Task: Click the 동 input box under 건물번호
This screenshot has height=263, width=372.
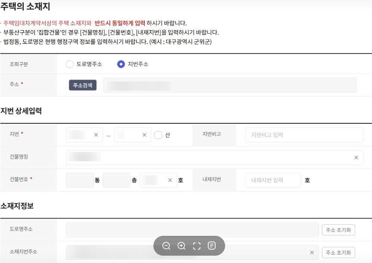Action: tap(79, 180)
